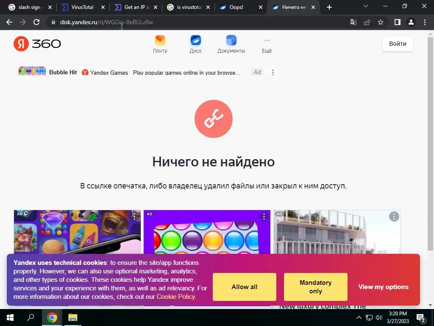Close the Get an IP tab
Viewport: 434px width, 326px height.
point(155,8)
